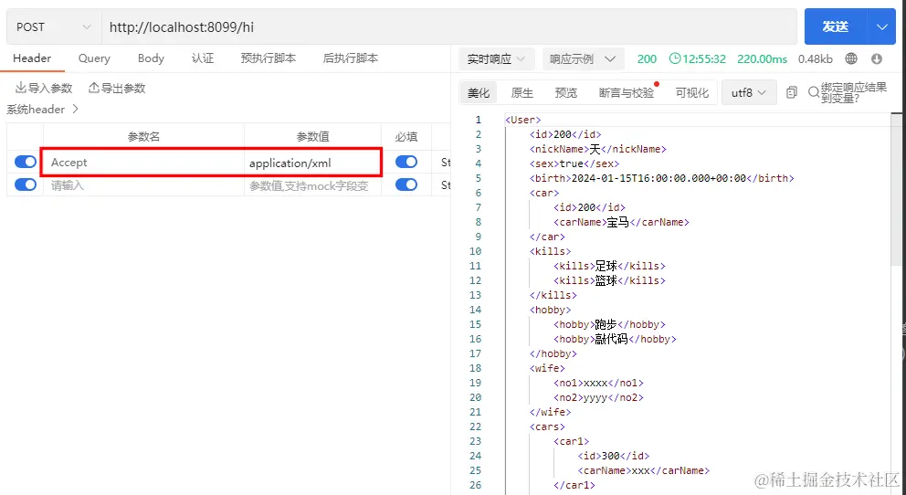
Task: Click the application/xml value field
Action: tap(312, 163)
